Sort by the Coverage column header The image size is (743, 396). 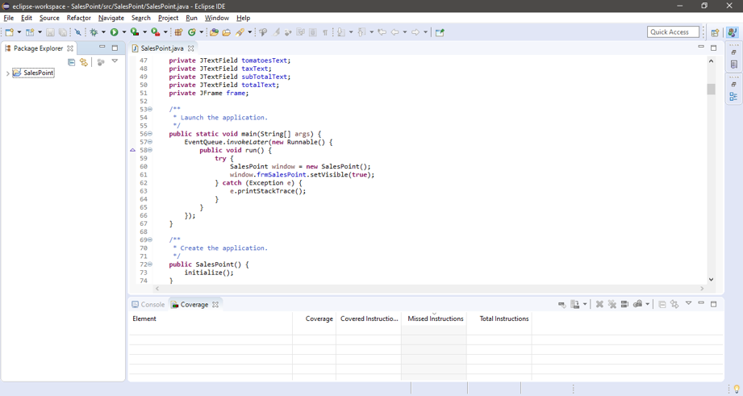click(x=314, y=319)
